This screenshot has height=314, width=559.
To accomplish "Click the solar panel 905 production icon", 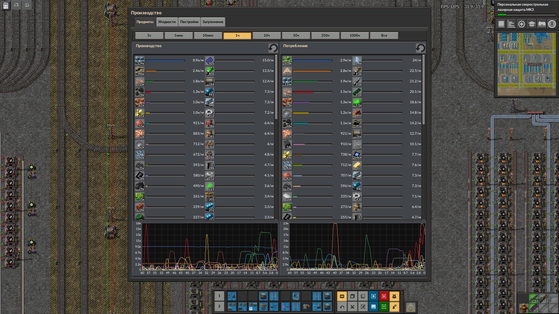I will (210, 60).
